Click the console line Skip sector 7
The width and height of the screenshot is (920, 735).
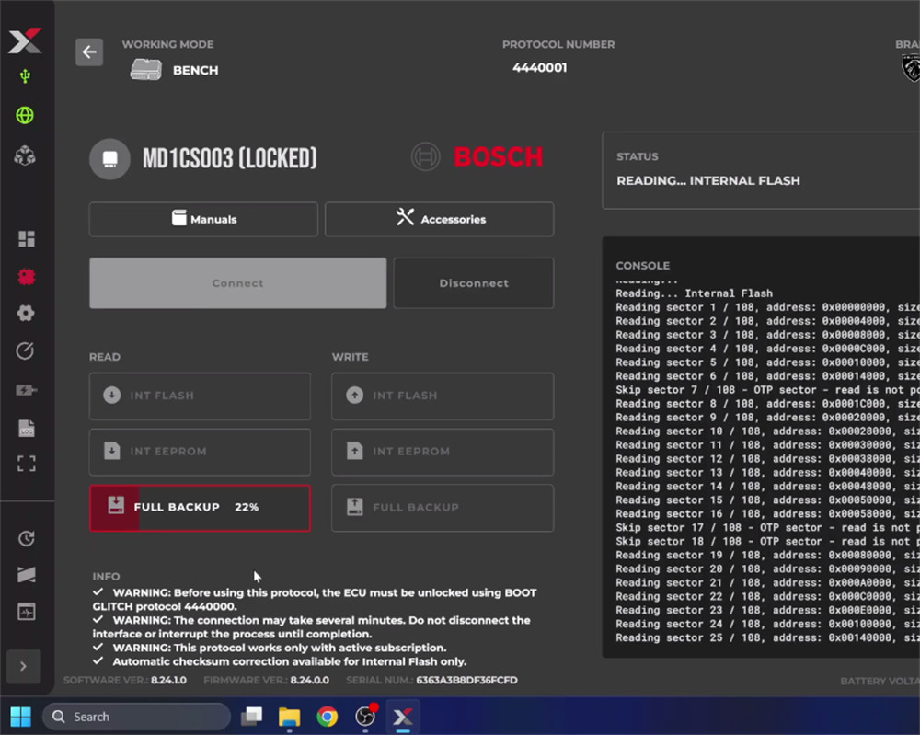tap(767, 390)
